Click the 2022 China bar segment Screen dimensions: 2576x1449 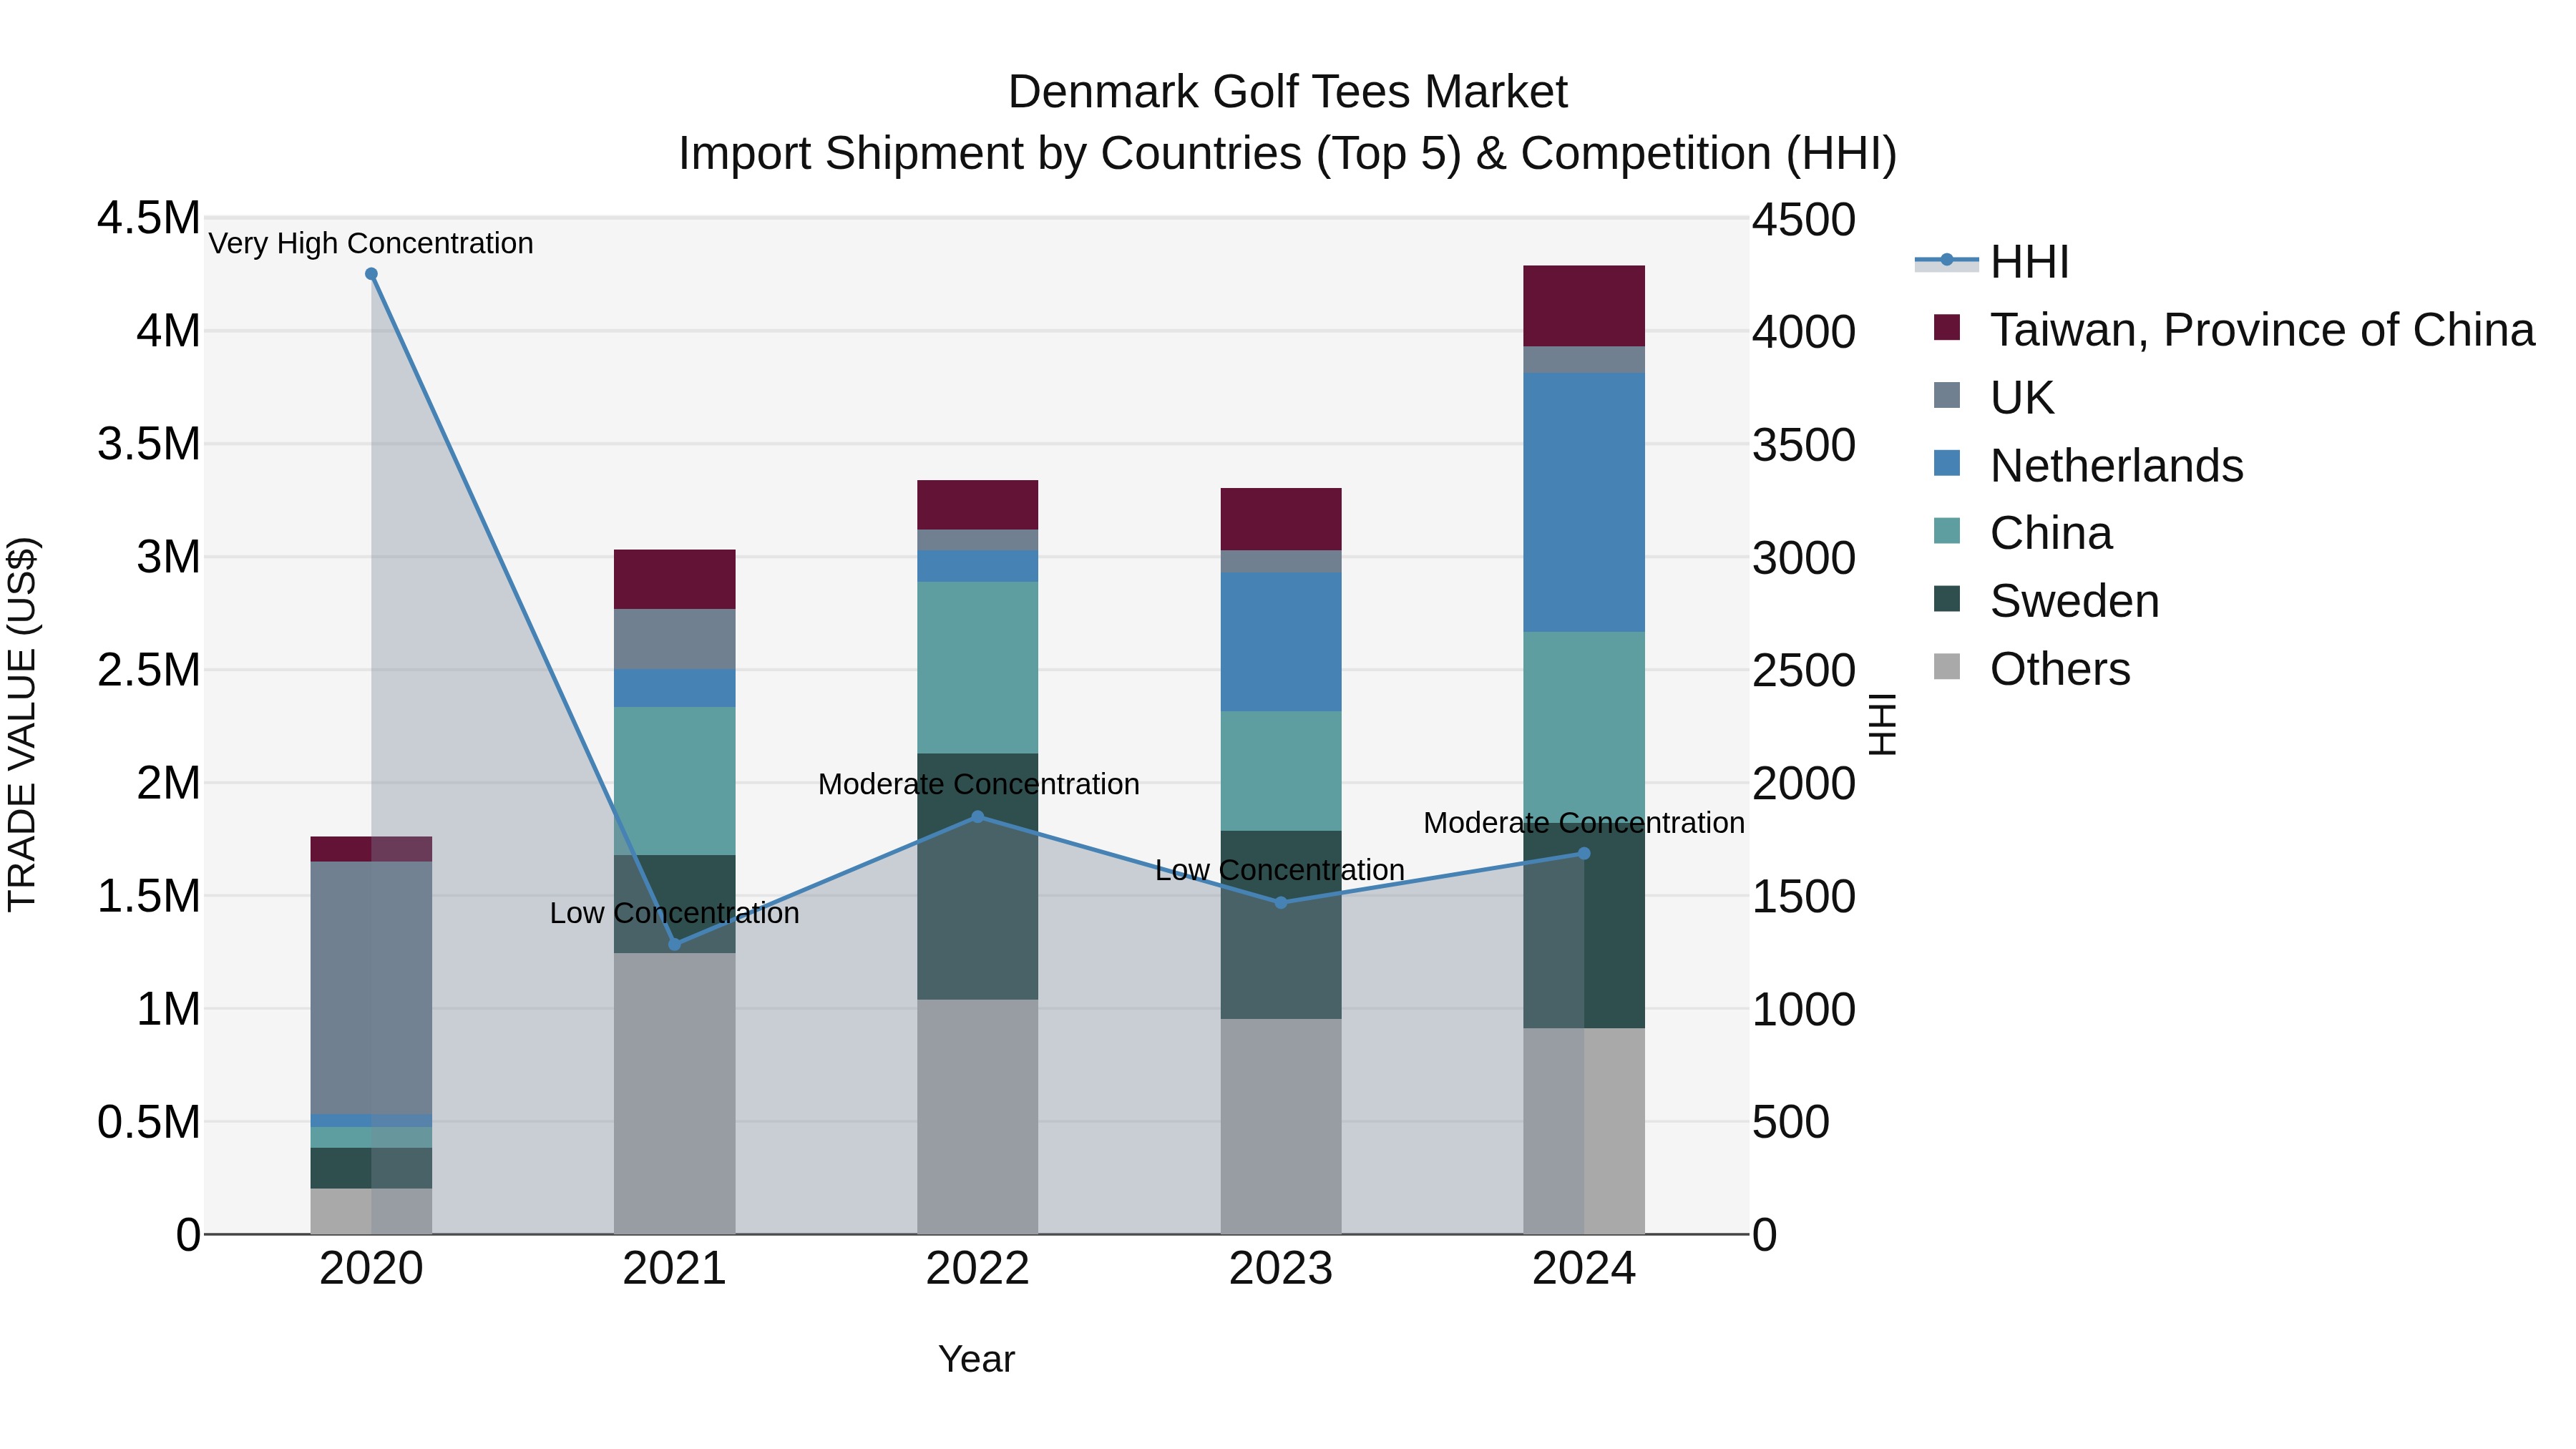pyautogui.click(x=978, y=668)
